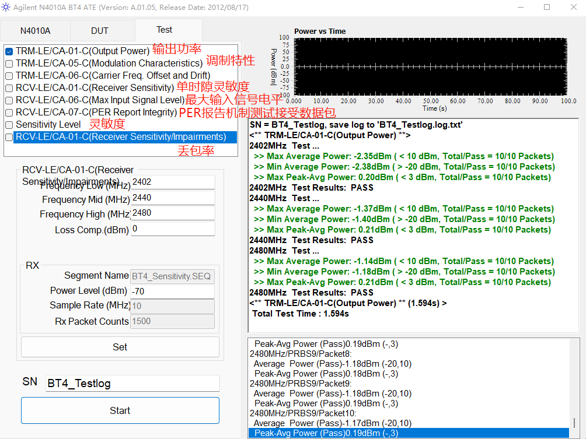
Task: Check the Sensitivity Level checkbox
Action: (x=9, y=125)
